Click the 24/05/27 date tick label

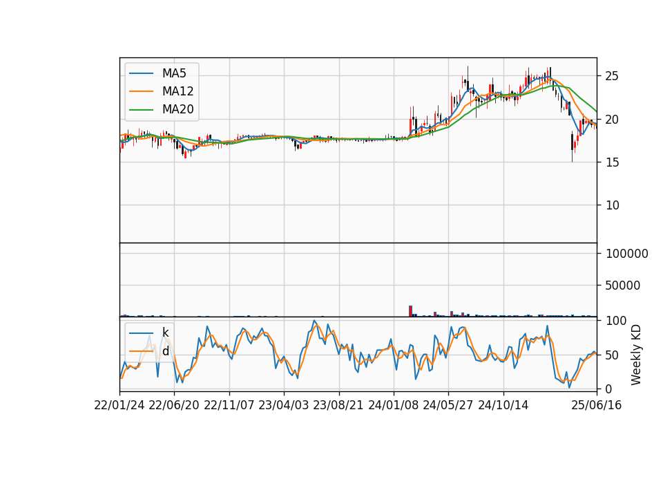pos(448,405)
